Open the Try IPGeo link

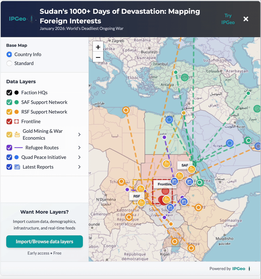coord(228,19)
